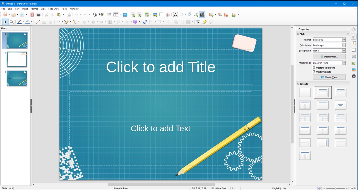The height and width of the screenshot is (190, 358).
Task: Insert a text box
Action: [x=175, y=15]
